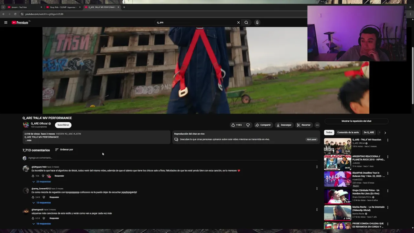Dislike the @kittypam7463 comment
The width and height of the screenshot is (414, 233).
click(x=43, y=176)
